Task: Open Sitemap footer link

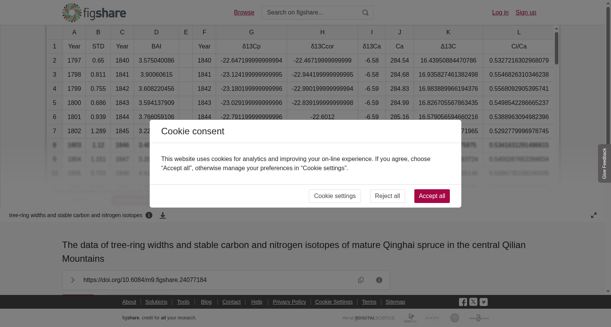Action: 395,302
